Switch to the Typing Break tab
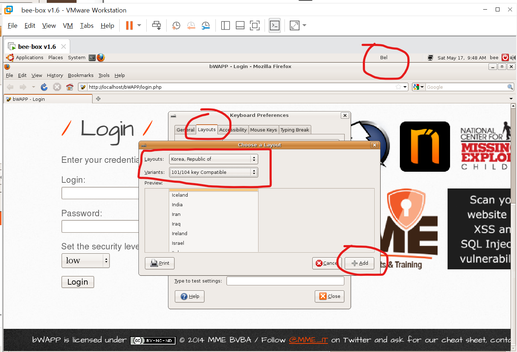Screen dimensions: 517x352 pos(295,130)
